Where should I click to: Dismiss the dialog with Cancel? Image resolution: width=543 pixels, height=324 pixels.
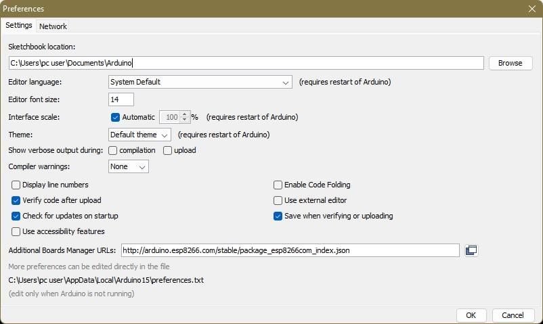(x=513, y=315)
